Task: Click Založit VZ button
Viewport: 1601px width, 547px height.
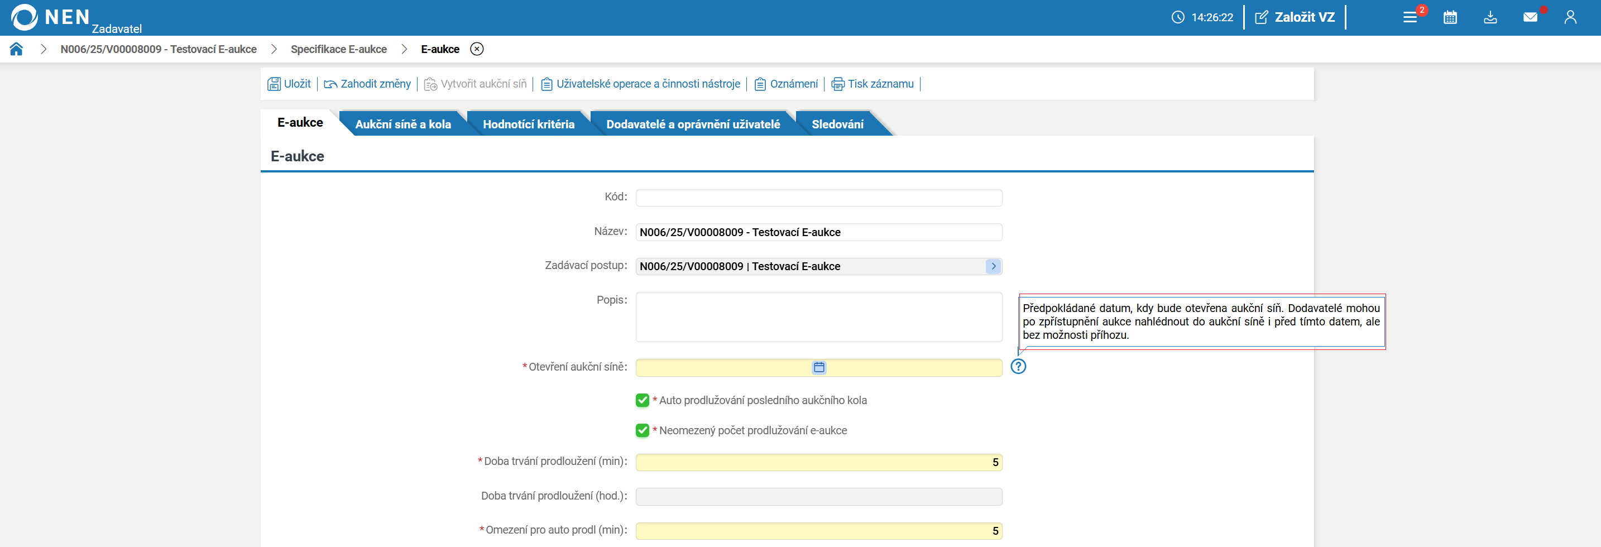Action: pyautogui.click(x=1295, y=17)
